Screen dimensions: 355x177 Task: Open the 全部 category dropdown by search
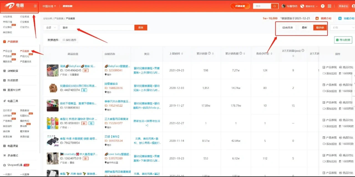[51, 28]
